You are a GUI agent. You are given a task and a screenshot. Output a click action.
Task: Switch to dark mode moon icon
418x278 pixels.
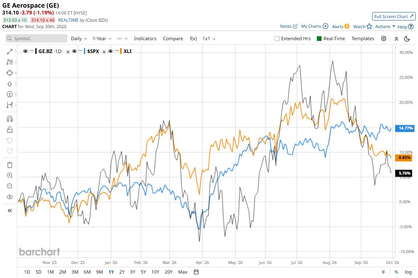pos(407,39)
